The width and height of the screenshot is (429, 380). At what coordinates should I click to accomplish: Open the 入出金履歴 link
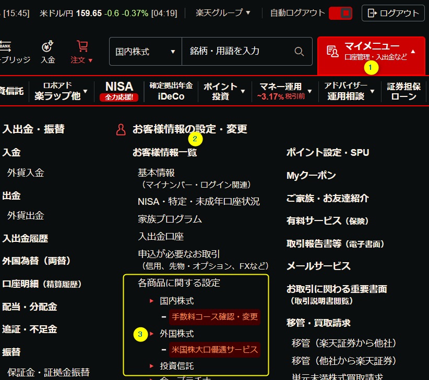(25, 238)
